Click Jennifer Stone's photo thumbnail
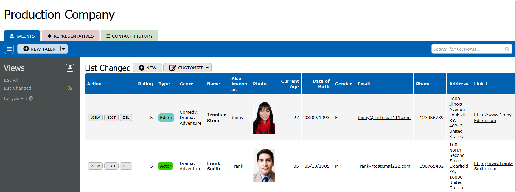The height and width of the screenshot is (192, 516). 264,118
